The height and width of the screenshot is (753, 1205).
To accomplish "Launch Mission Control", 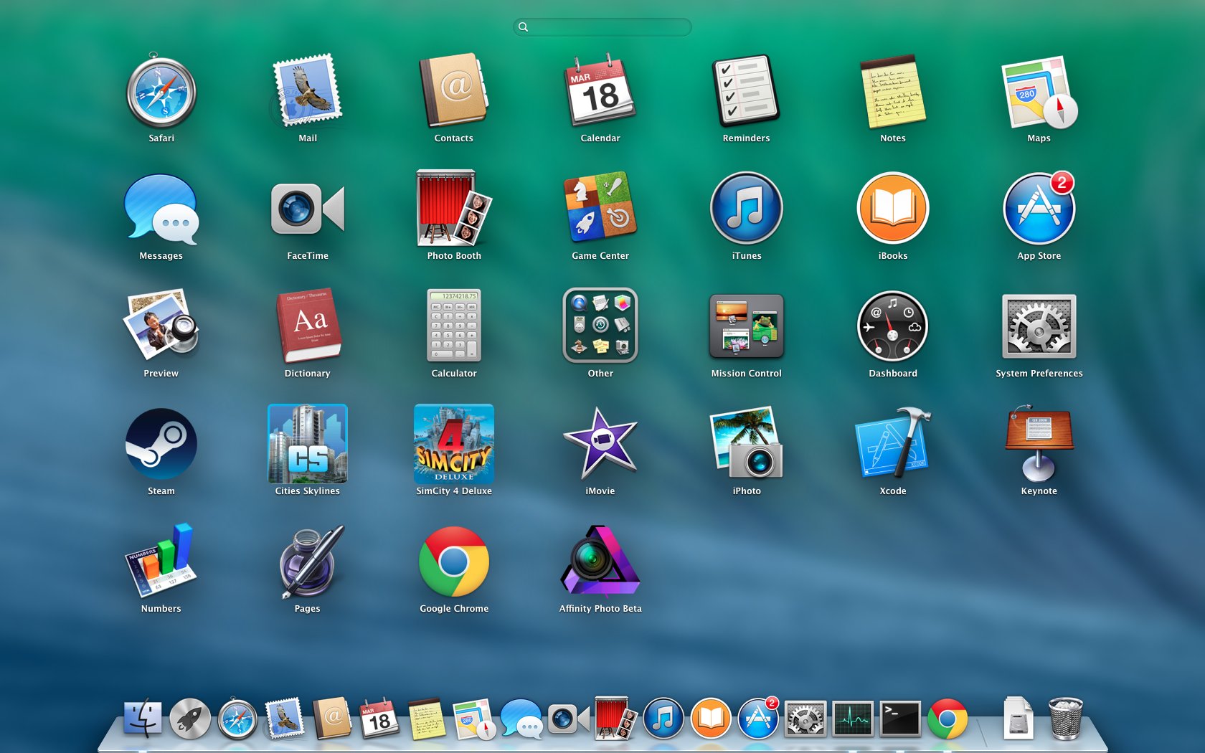I will point(747,326).
